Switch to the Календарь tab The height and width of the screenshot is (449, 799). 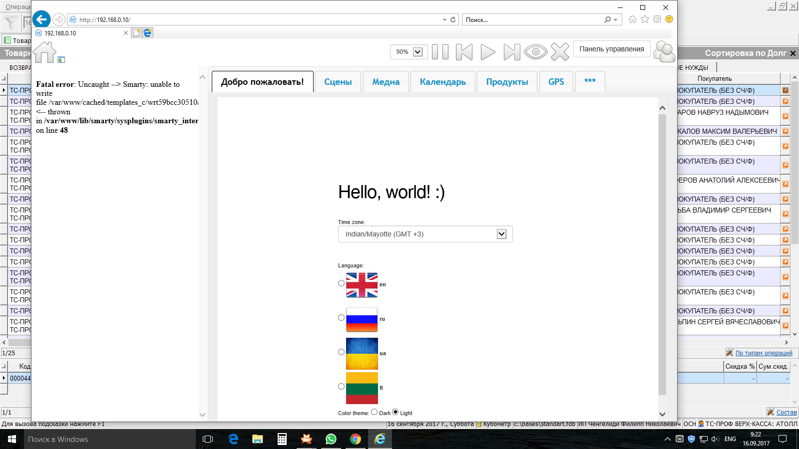(x=442, y=82)
